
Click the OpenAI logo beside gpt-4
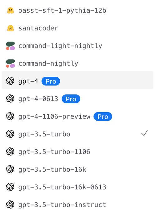click(10, 81)
